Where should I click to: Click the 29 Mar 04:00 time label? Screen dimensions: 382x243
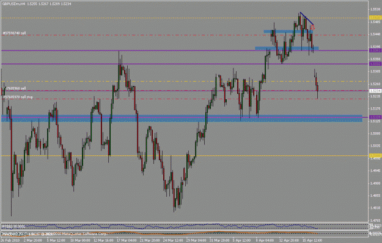coord(196,241)
